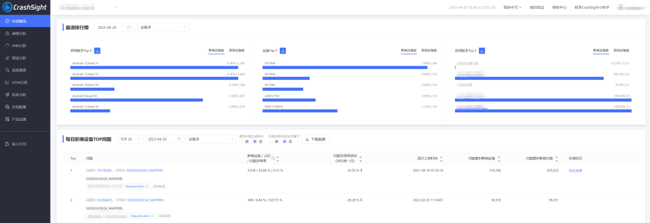Screen dimensions: 650x223
Task: Click the 接入引导 sidebar icon
Action: (x=7, y=144)
